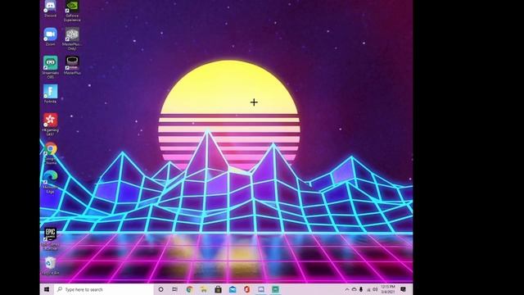Open Task View from the taskbar

point(174,289)
